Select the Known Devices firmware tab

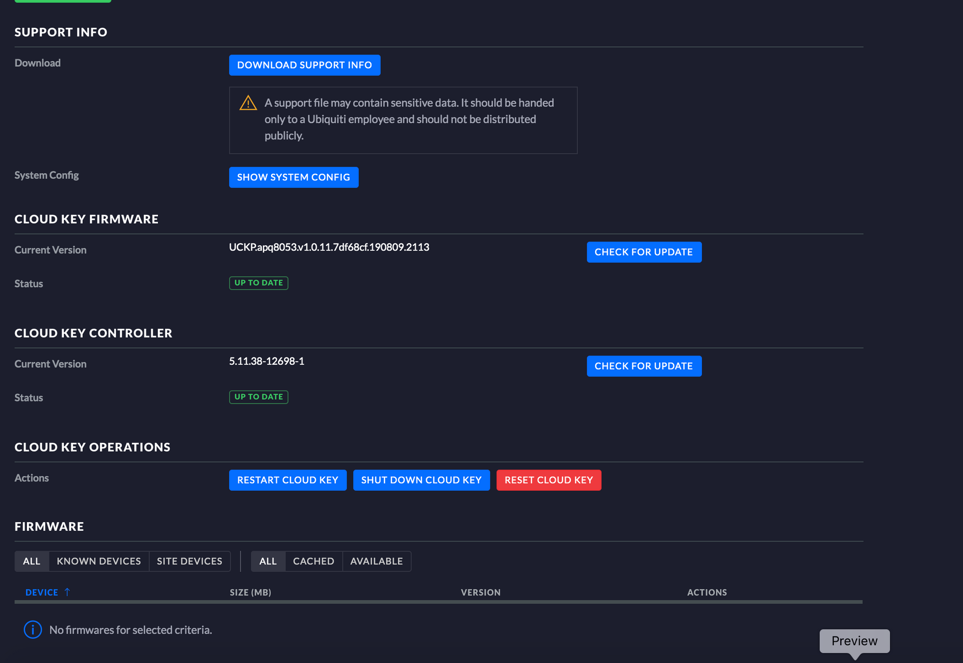click(x=99, y=561)
